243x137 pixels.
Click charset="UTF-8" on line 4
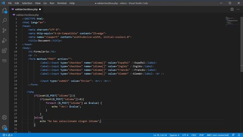pyautogui.click(x=48, y=30)
